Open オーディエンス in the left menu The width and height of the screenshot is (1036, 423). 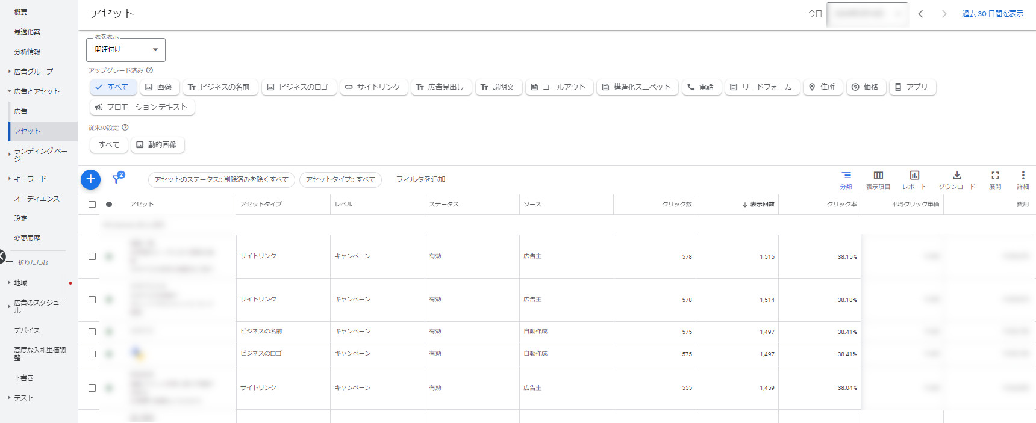[x=37, y=199]
